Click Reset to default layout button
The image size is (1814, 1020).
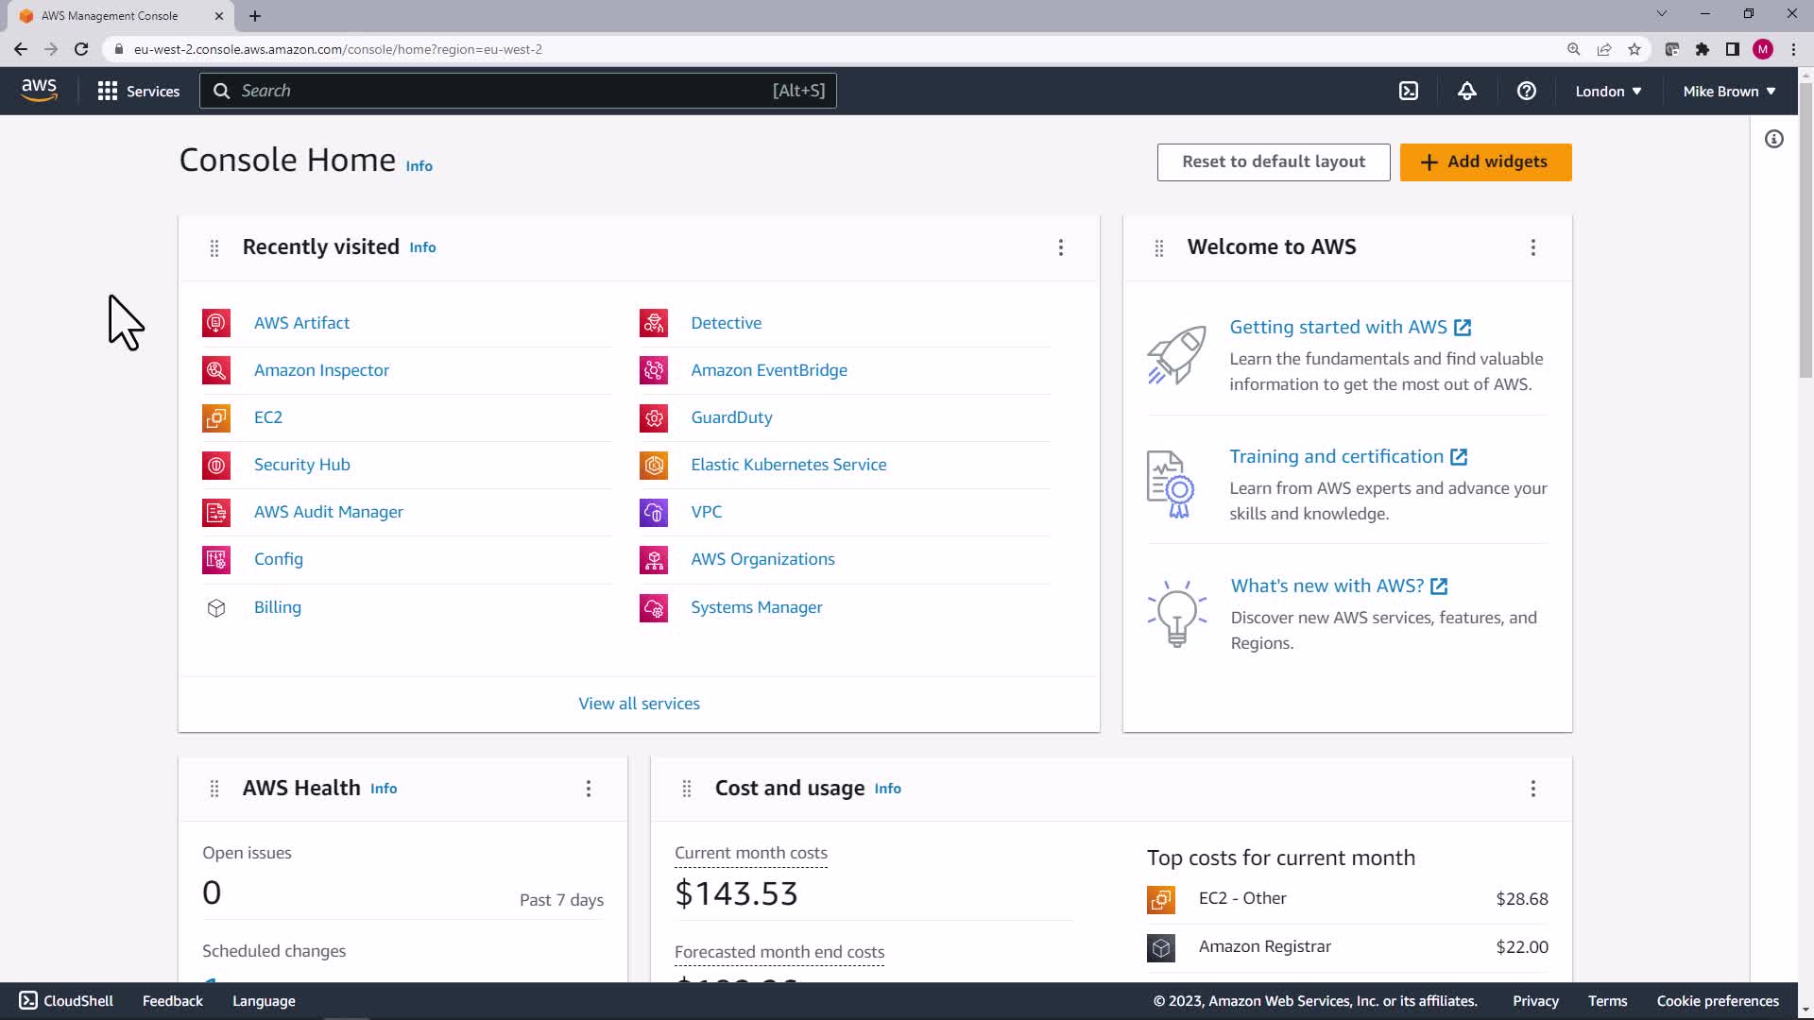tap(1273, 161)
